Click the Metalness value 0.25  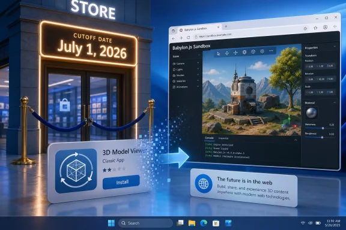point(332,125)
